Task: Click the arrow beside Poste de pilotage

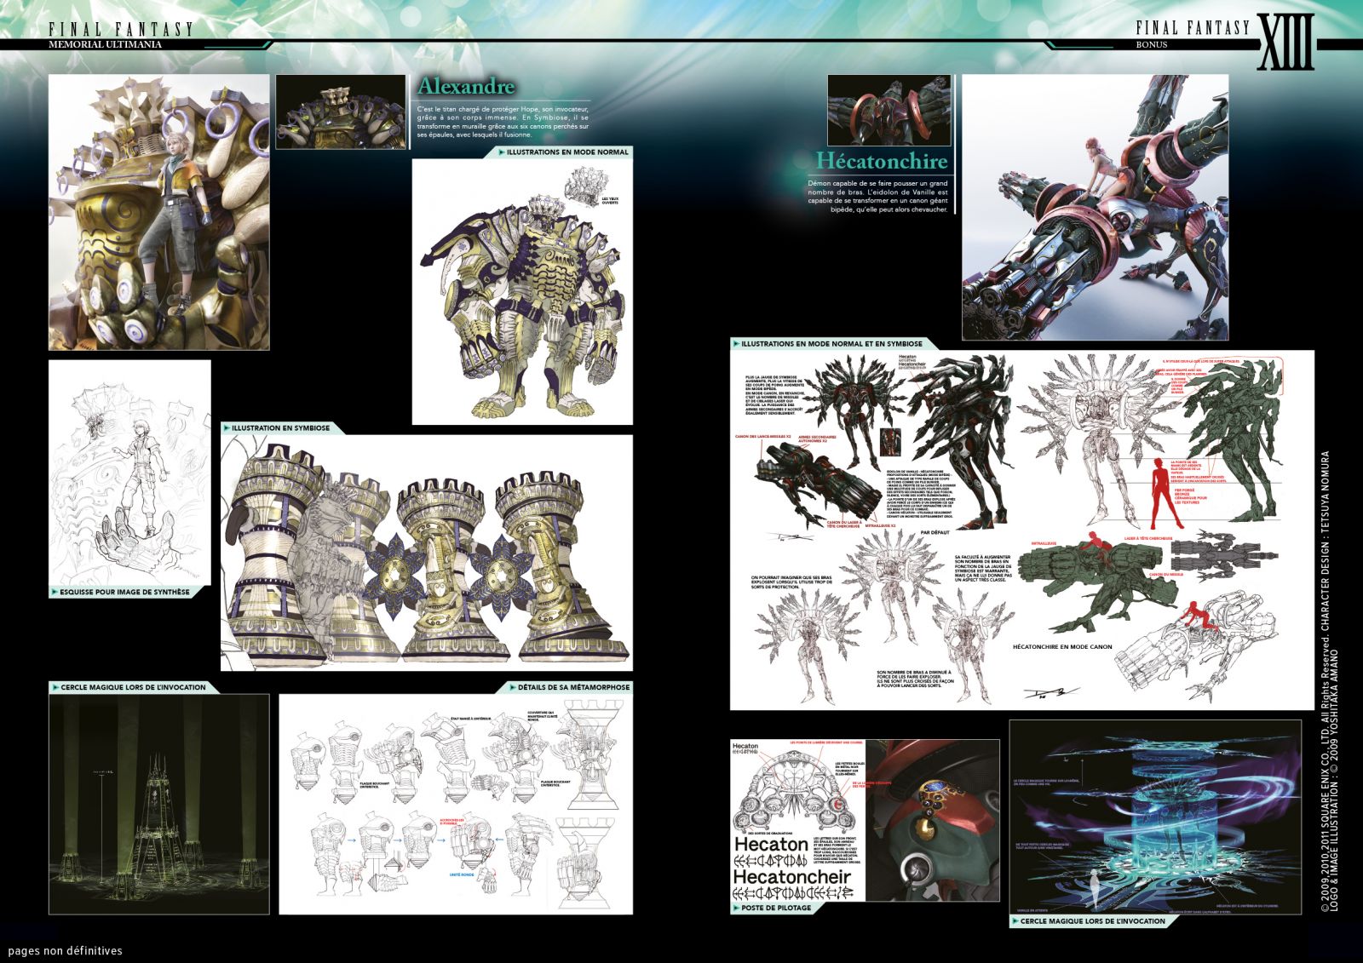Action: pyautogui.click(x=737, y=908)
